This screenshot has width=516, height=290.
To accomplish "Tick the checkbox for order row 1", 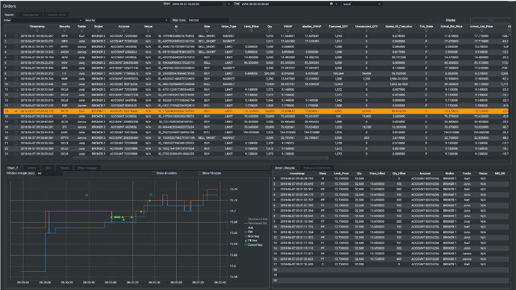I will pyautogui.click(x=16, y=36).
